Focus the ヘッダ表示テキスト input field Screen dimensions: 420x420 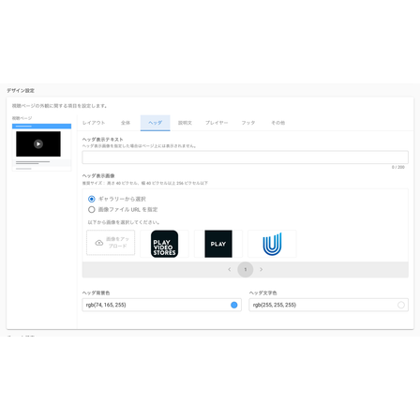[x=246, y=157]
